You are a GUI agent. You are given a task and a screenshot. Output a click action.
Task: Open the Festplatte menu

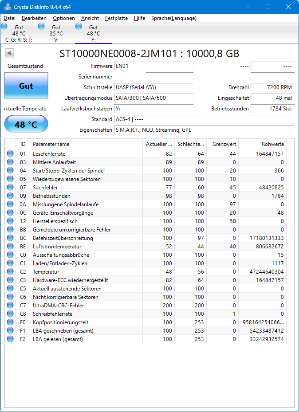click(x=116, y=18)
